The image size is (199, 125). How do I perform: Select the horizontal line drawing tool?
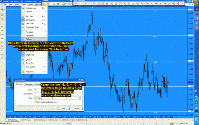(x=85, y=4)
